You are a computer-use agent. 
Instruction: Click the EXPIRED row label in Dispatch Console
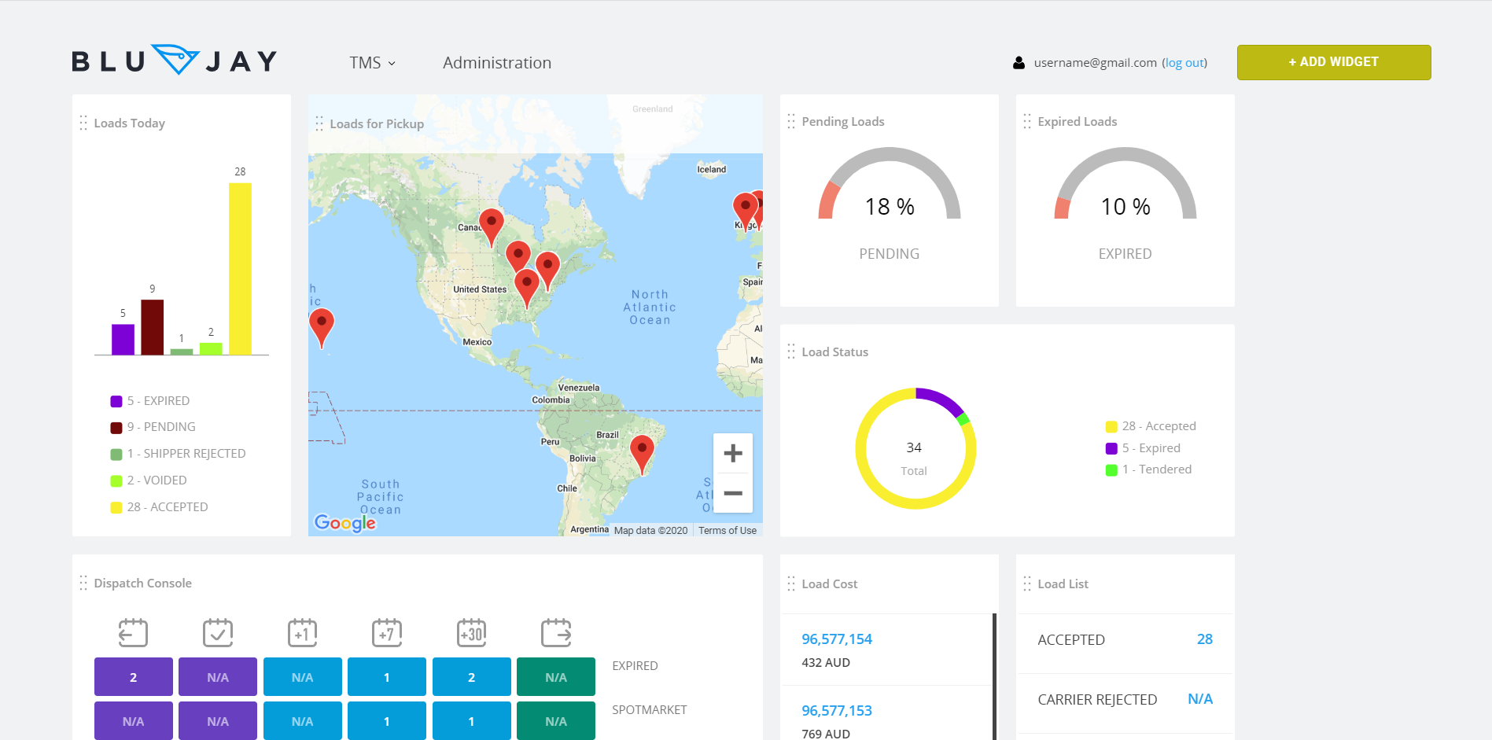635,666
